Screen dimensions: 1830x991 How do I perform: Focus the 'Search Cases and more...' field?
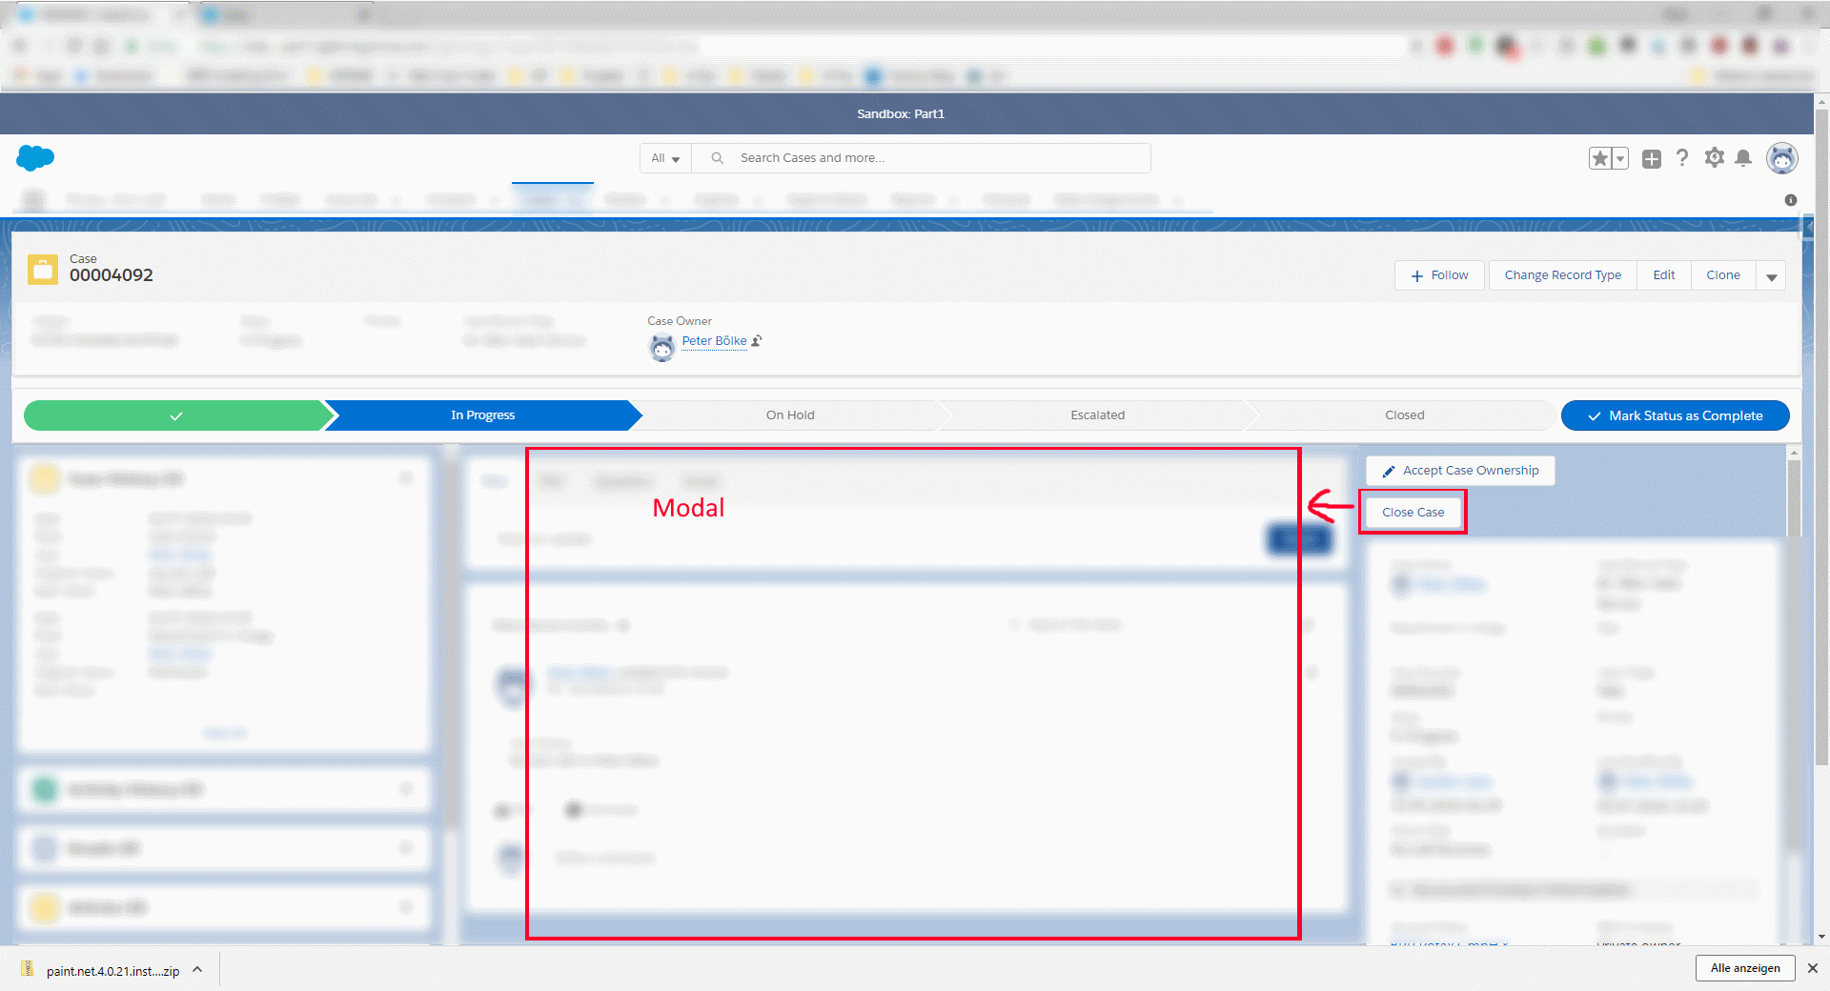click(x=921, y=158)
